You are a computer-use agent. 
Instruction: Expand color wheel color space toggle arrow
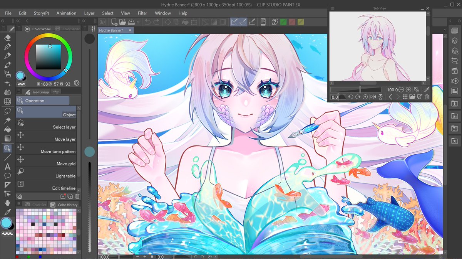click(76, 83)
